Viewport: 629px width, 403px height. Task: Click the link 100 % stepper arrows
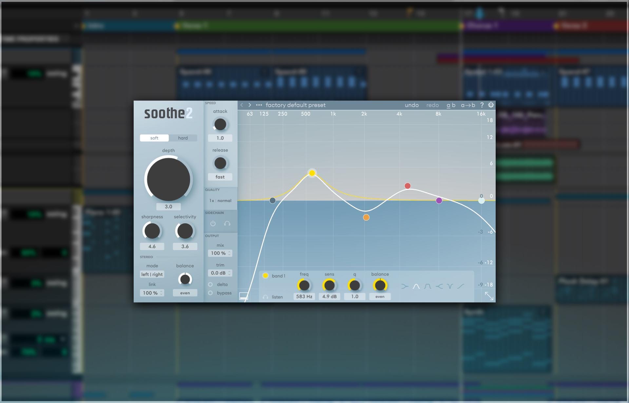point(161,293)
